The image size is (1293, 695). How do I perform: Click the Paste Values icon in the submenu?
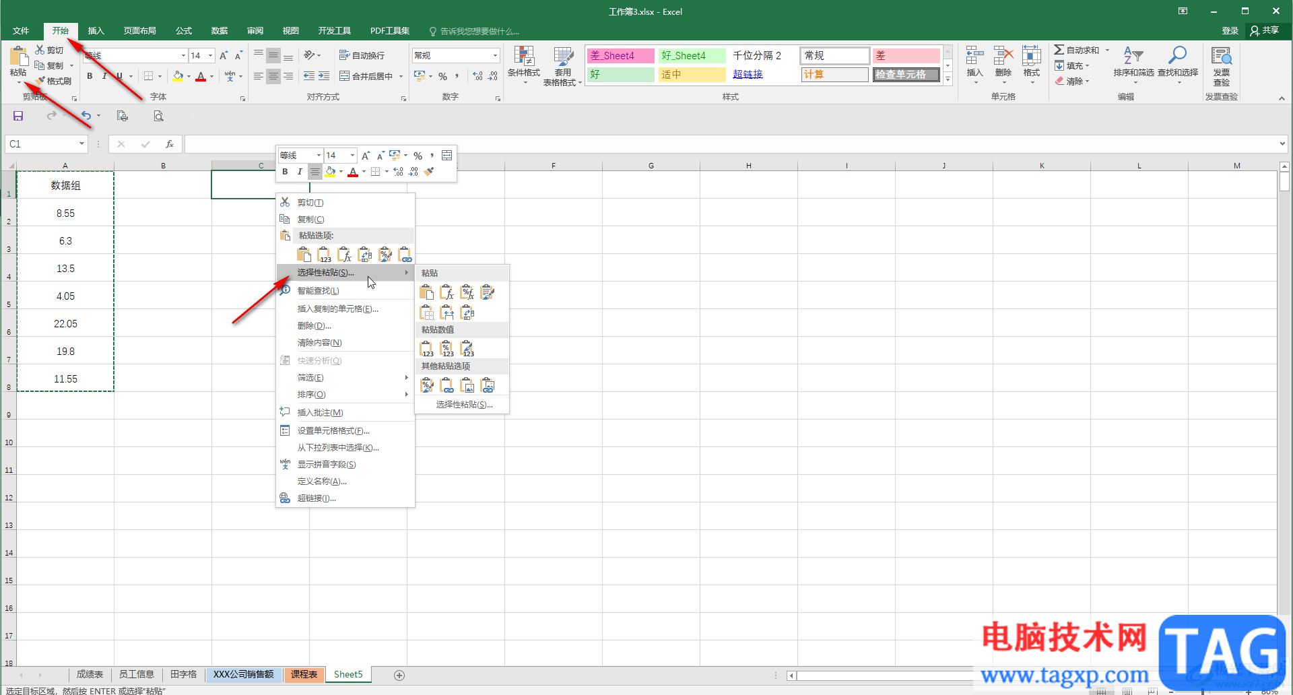pyautogui.click(x=427, y=348)
